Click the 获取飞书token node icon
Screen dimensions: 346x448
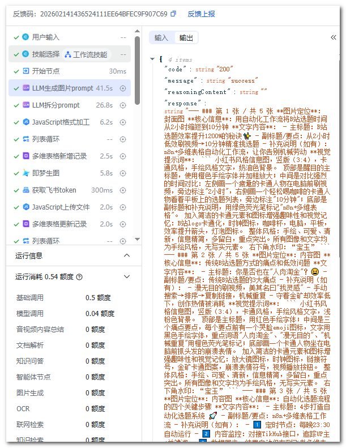click(25, 190)
